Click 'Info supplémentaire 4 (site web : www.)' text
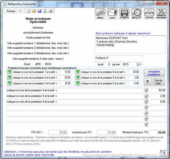 pos(38,59)
